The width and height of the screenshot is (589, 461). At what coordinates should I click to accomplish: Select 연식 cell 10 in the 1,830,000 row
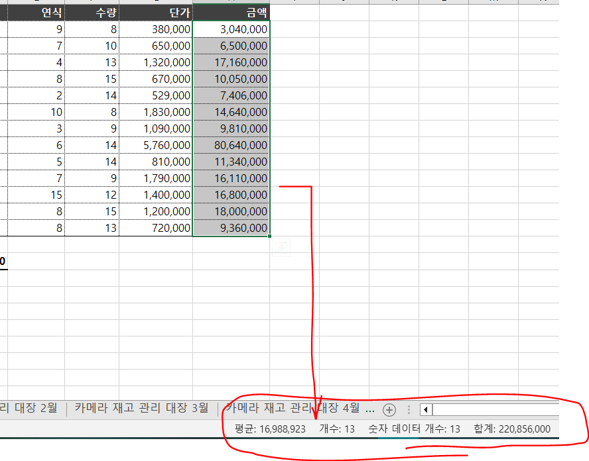click(x=36, y=112)
